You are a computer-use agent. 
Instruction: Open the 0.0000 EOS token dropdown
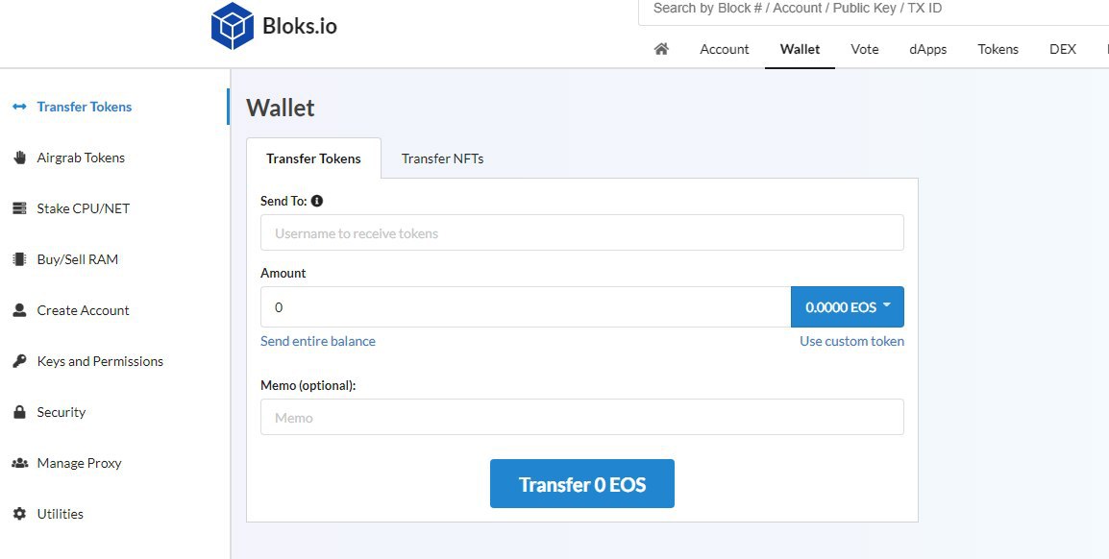(848, 306)
